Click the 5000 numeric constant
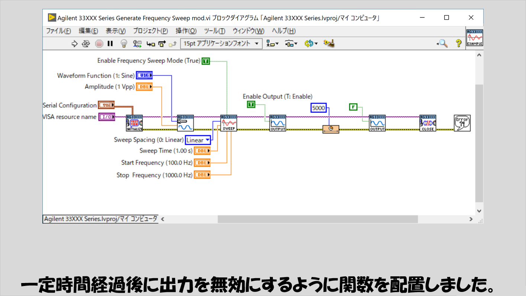The image size is (526, 296). 318,108
